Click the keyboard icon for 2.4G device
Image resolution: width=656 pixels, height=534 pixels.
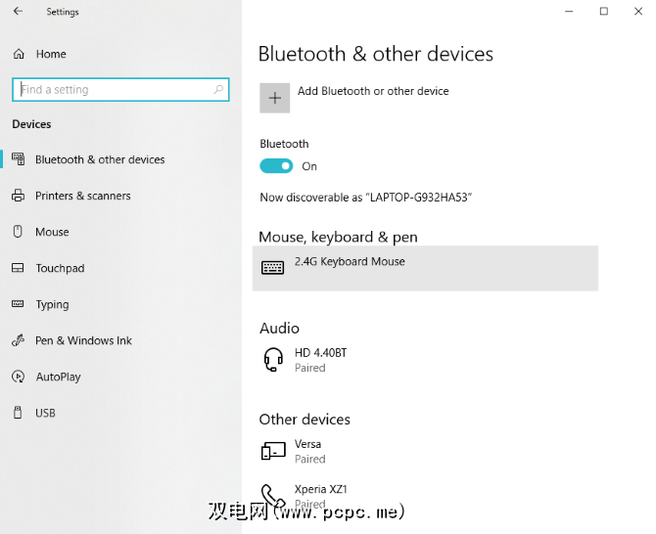click(x=273, y=267)
